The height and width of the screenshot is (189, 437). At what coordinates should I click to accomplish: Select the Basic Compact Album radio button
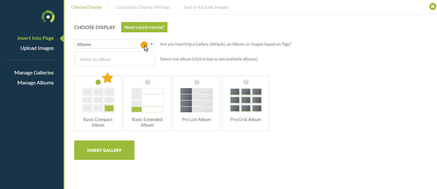pyautogui.click(x=98, y=82)
